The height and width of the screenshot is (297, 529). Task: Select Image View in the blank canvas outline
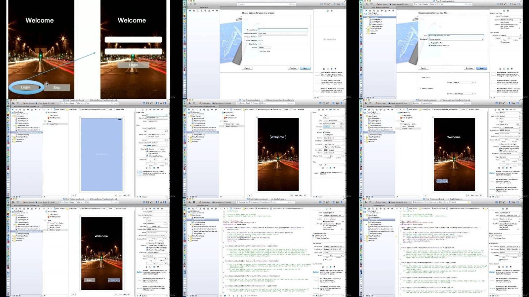[54, 124]
